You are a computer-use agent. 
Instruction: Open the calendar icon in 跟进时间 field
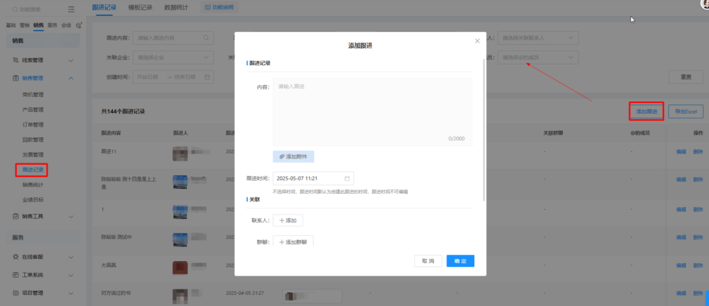348,178
